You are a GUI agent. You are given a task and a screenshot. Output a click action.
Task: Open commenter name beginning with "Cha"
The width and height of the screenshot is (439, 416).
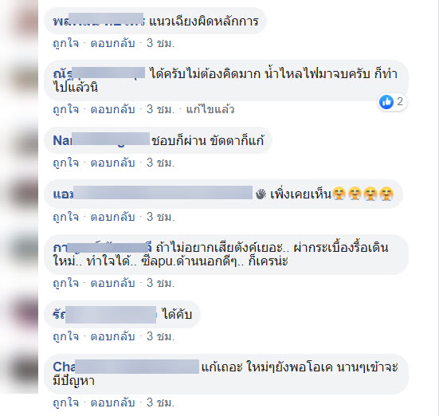(x=126, y=367)
